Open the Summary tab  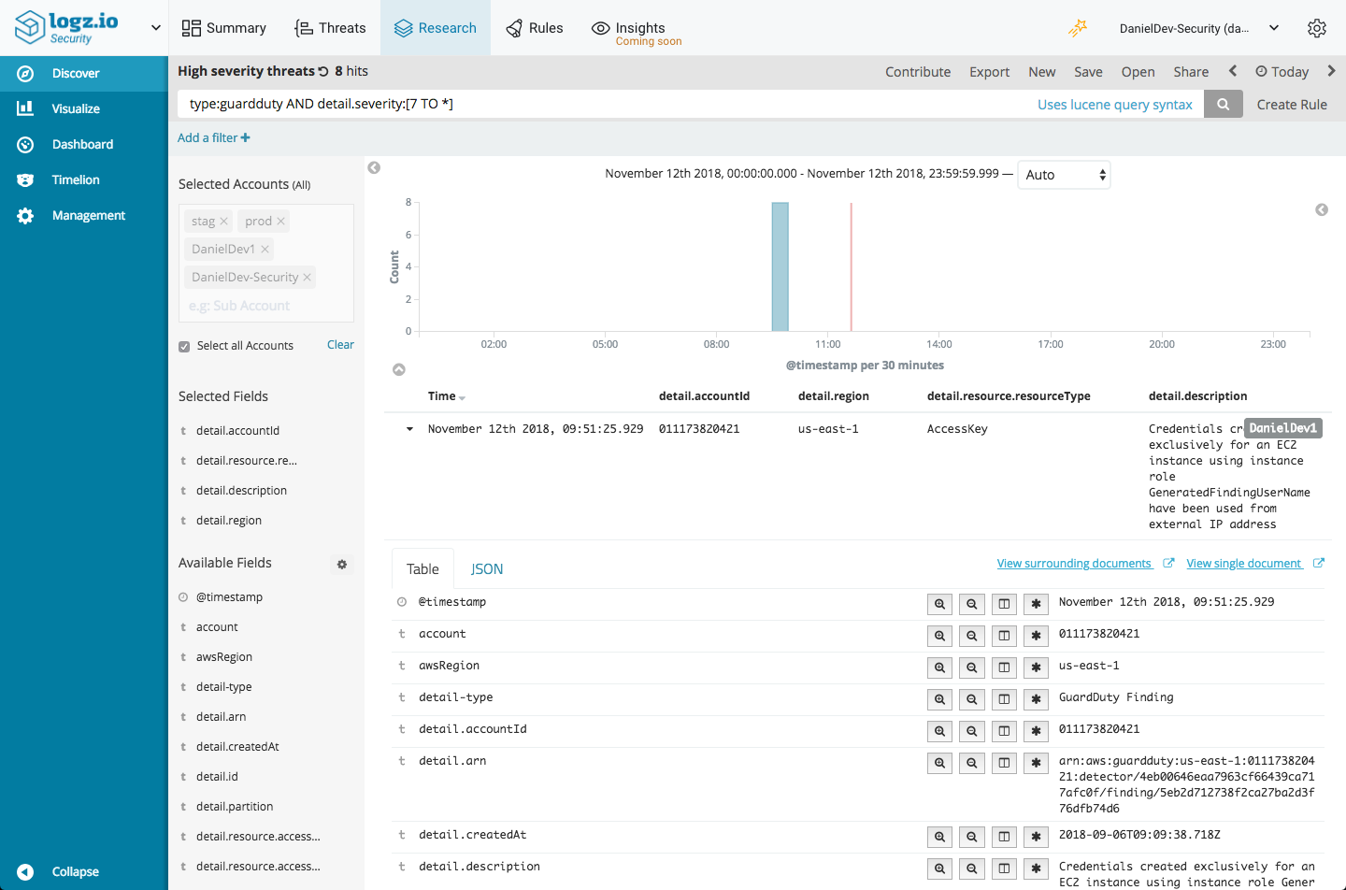pyautogui.click(x=224, y=28)
